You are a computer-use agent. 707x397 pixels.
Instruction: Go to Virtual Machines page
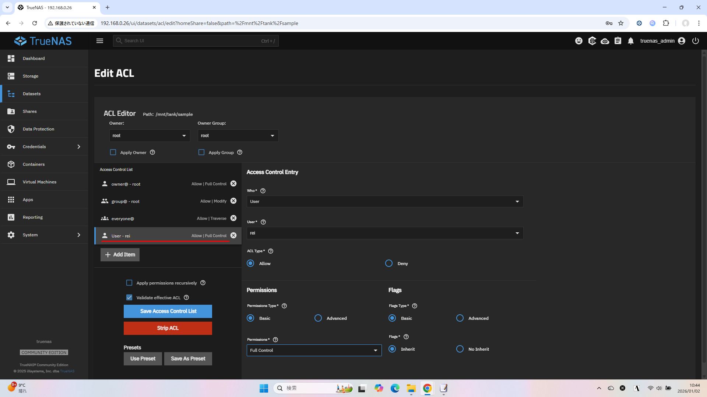[39, 182]
